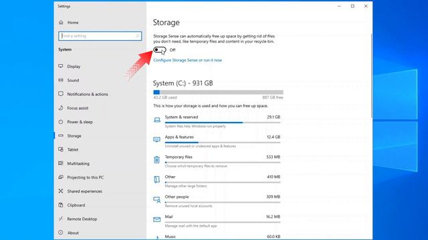Click the Notifications & actions icon
The height and width of the screenshot is (240, 428).
61,94
